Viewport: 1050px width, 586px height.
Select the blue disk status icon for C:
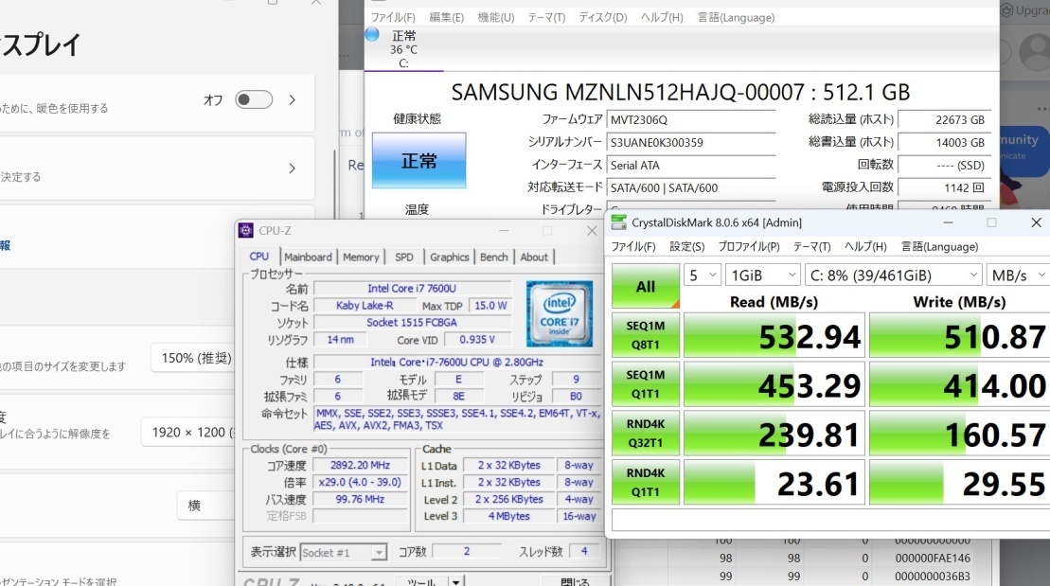tap(372, 35)
